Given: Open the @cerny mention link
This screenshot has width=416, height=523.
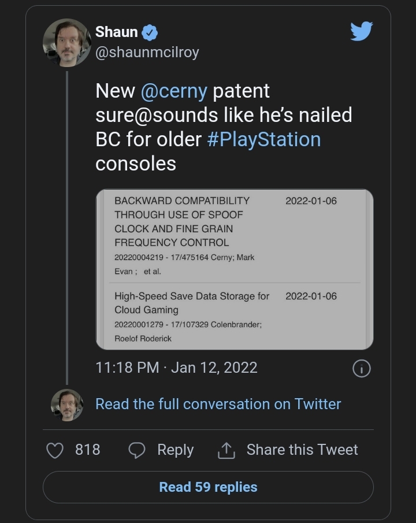Looking at the screenshot, I should (173, 91).
